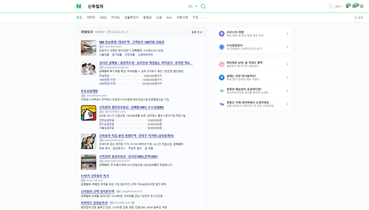This screenshot has height=210, width=369.
Task: Open the 신축빌라 일심부동산 ad title
Action: pyautogui.click(x=129, y=157)
